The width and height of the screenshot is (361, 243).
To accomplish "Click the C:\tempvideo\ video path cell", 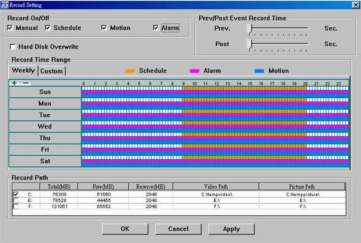I will click(217, 194).
